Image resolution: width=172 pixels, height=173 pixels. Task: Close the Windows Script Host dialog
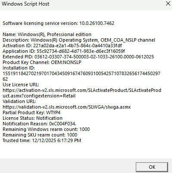click(x=168, y=4)
